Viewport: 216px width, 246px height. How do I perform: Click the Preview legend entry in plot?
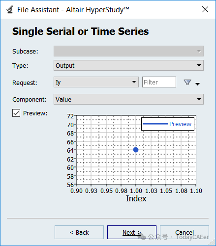[x=180, y=124]
